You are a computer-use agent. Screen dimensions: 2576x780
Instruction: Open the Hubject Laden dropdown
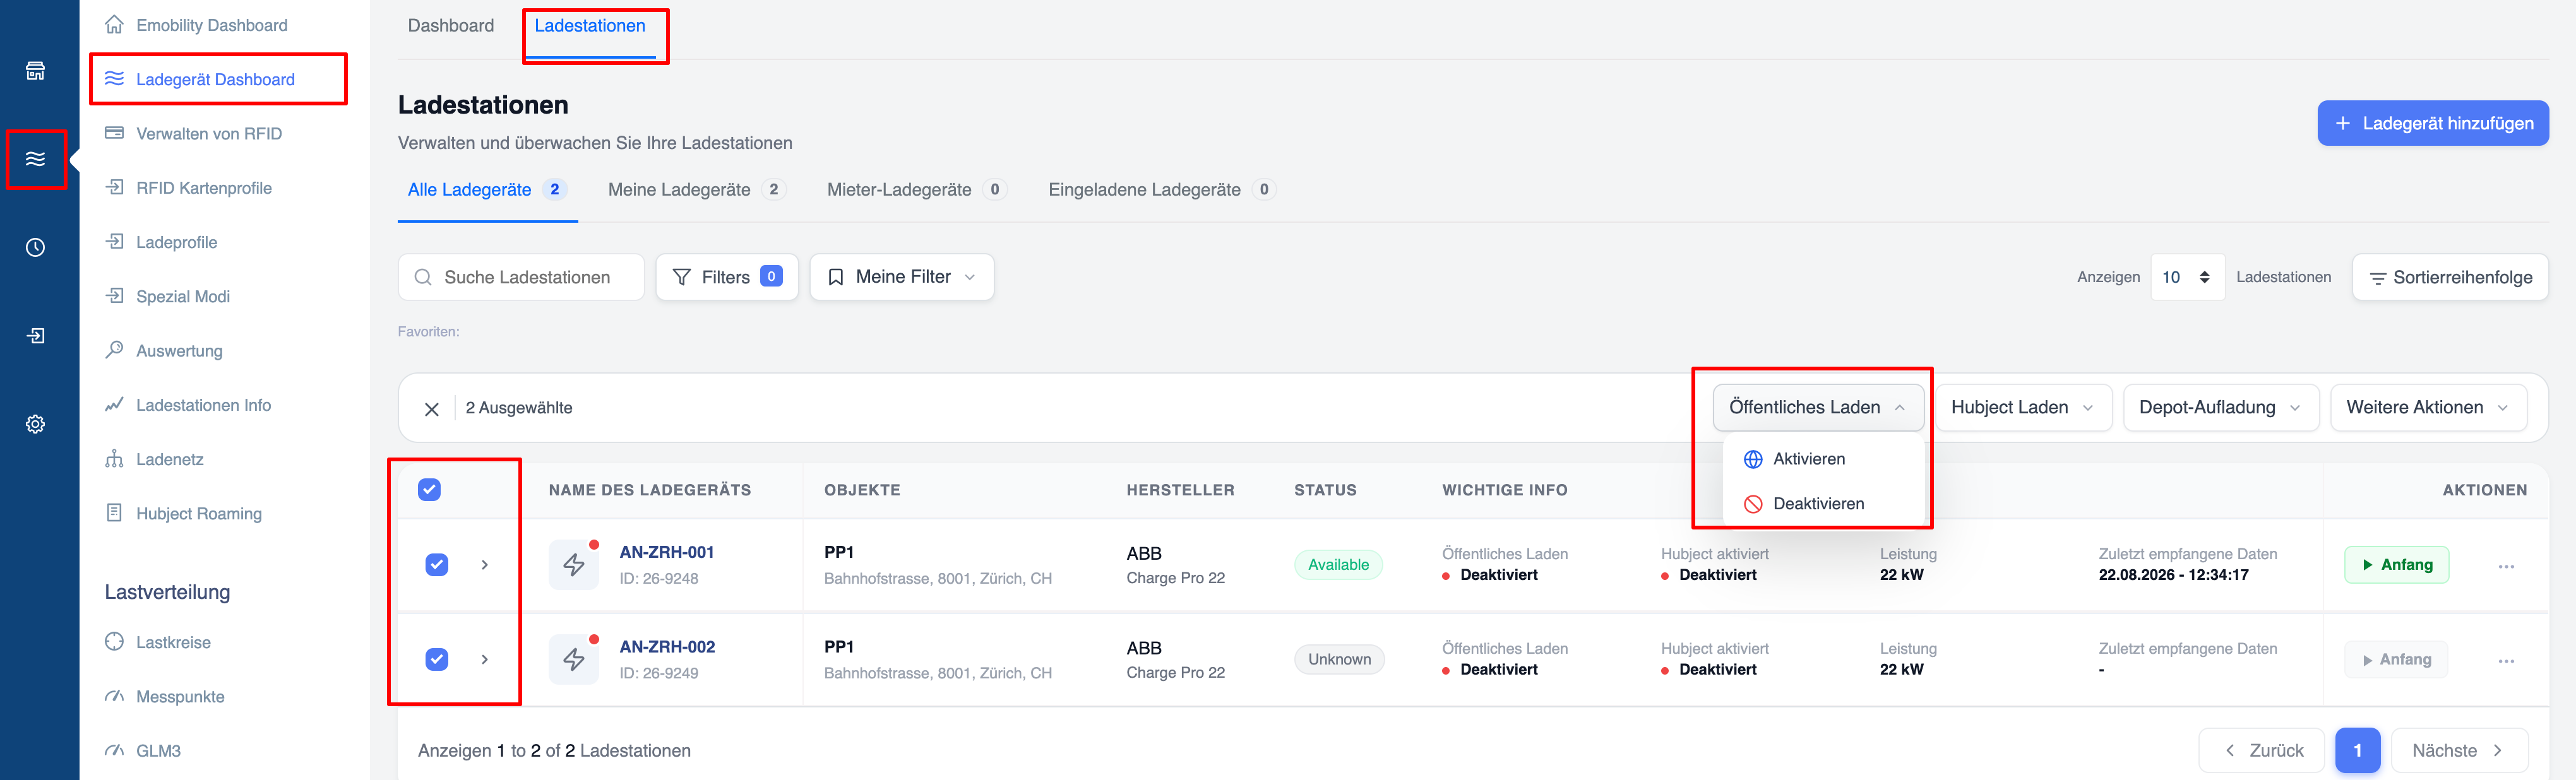[x=2022, y=408]
